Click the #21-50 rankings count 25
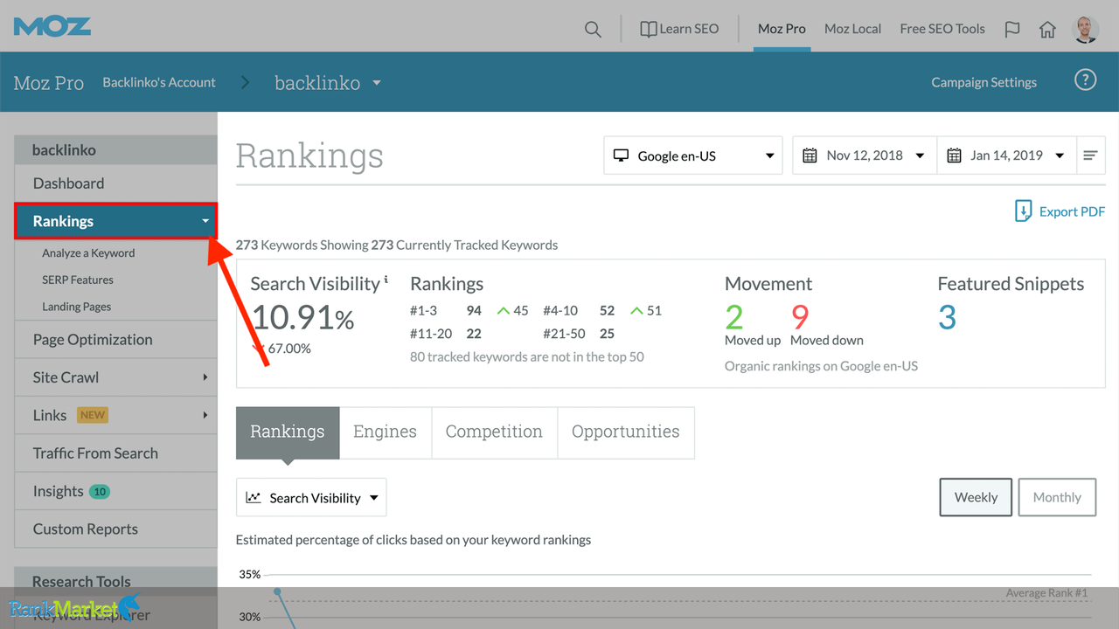This screenshot has width=1119, height=629. tap(607, 334)
